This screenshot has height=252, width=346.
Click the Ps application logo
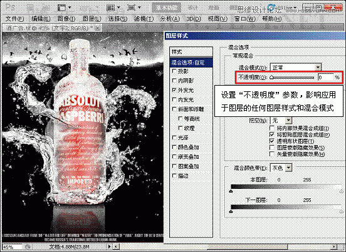11,8
